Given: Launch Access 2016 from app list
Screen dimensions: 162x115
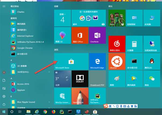Looking at the screenshot, I should (30, 84).
